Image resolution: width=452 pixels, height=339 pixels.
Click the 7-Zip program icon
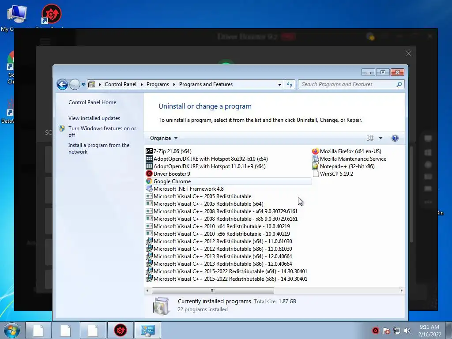tap(149, 151)
